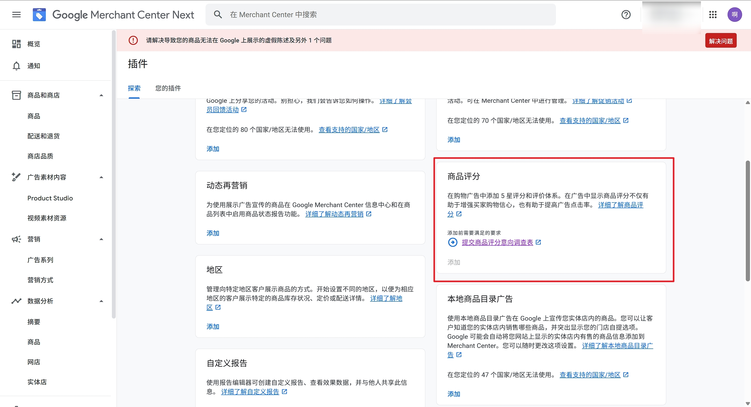Viewport: 751px width, 407px height.
Task: Collapse the 广告素材内容 section
Action: [x=101, y=177]
